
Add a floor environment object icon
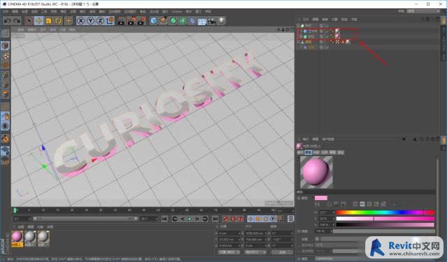[202, 22]
